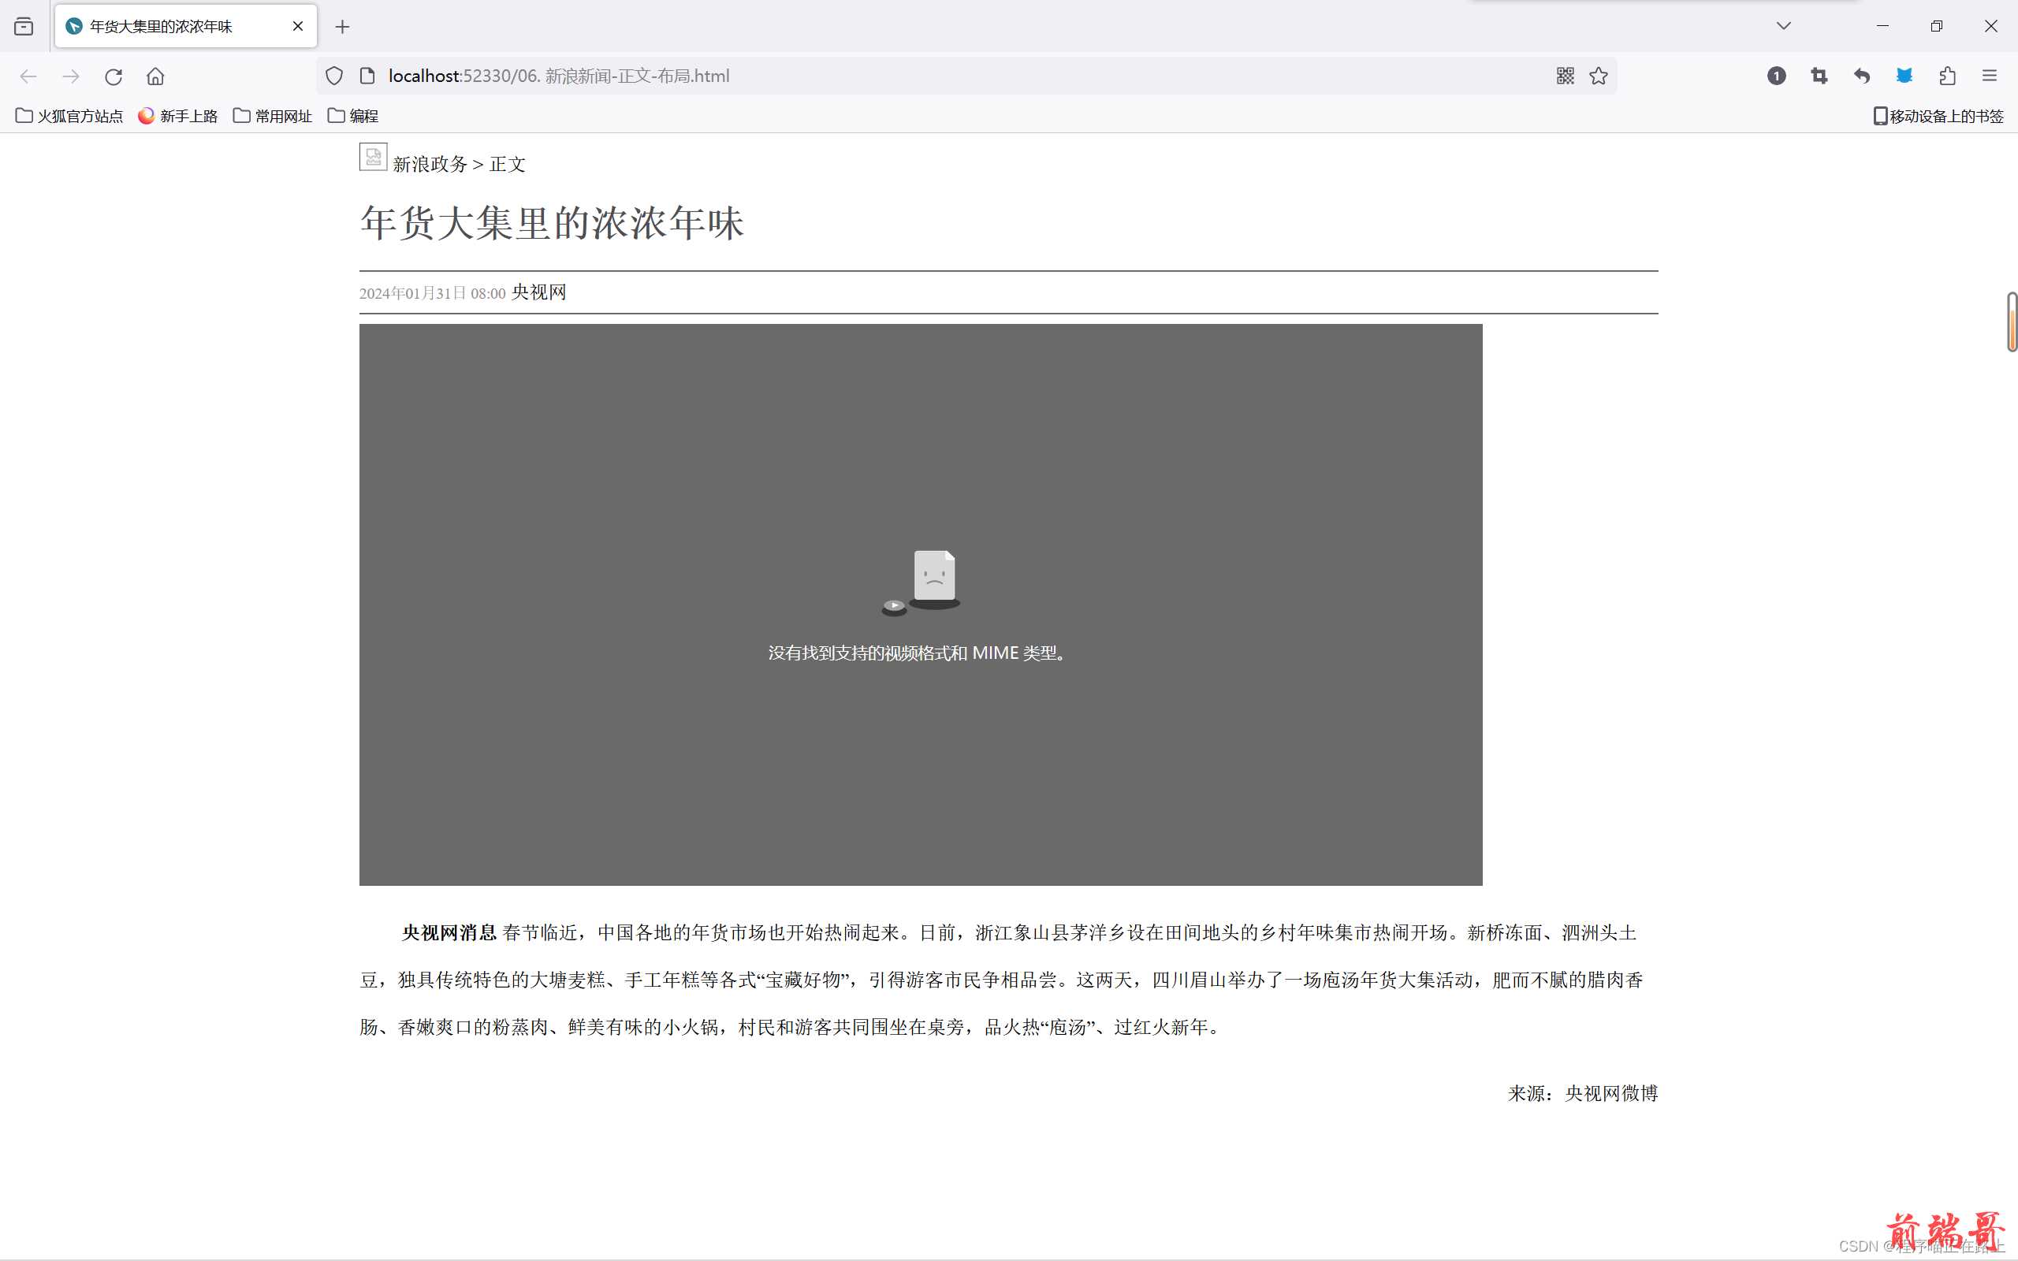This screenshot has height=1261, width=2018.
Task: Click the 新浪政务 breadcrumb text
Action: (430, 164)
